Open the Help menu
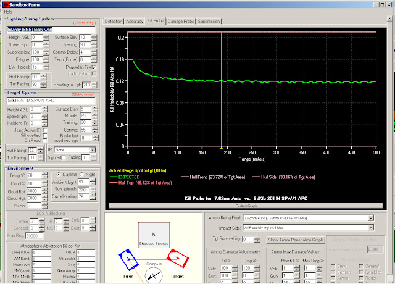Image resolution: width=395 pixels, height=284 pixels. [8, 12]
